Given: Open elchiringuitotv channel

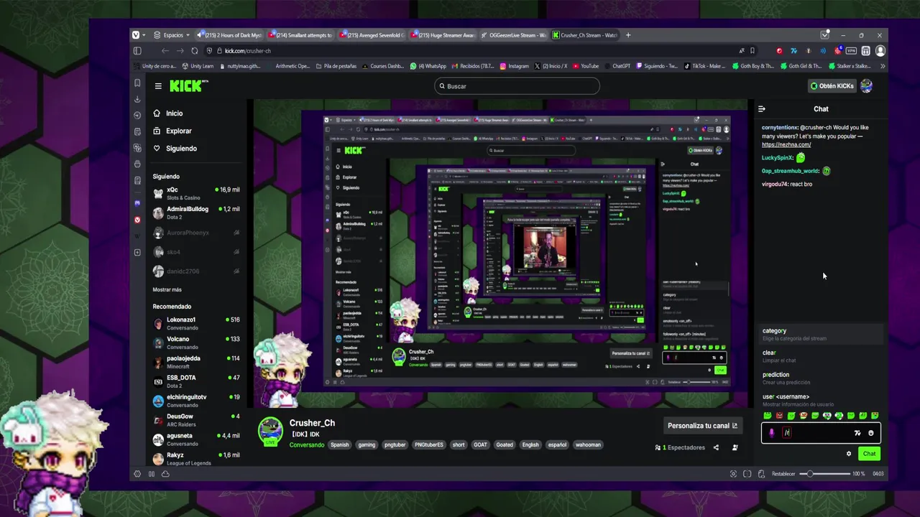Looking at the screenshot, I should coord(196,401).
